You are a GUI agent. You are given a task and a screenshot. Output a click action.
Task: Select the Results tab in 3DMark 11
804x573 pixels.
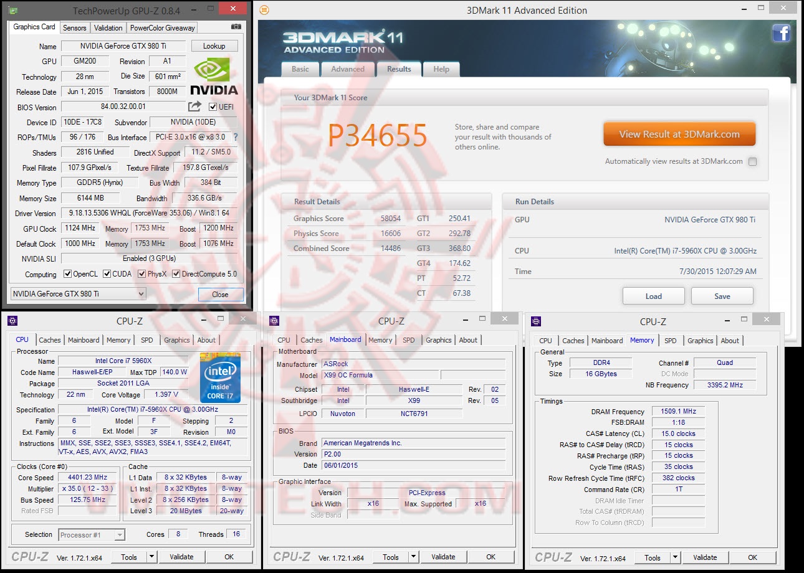tap(399, 69)
